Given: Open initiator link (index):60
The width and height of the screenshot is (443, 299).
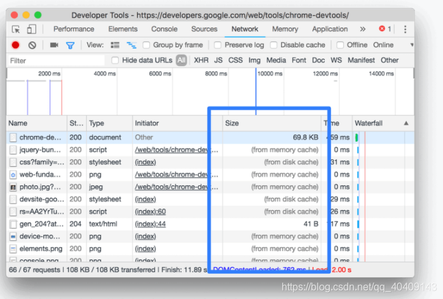Looking at the screenshot, I should click(150, 211).
